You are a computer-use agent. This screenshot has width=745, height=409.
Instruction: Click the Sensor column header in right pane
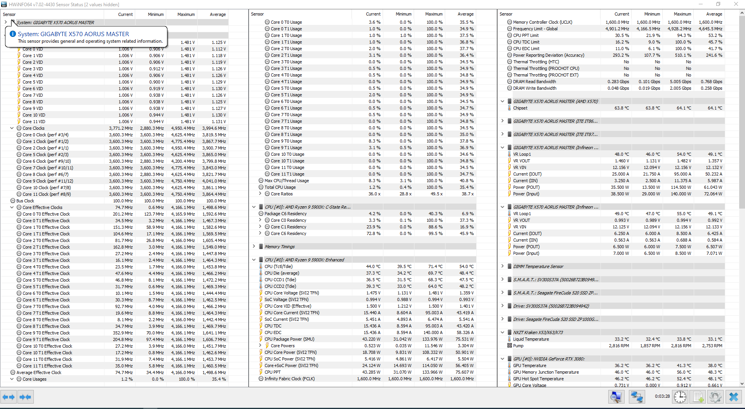(506, 14)
